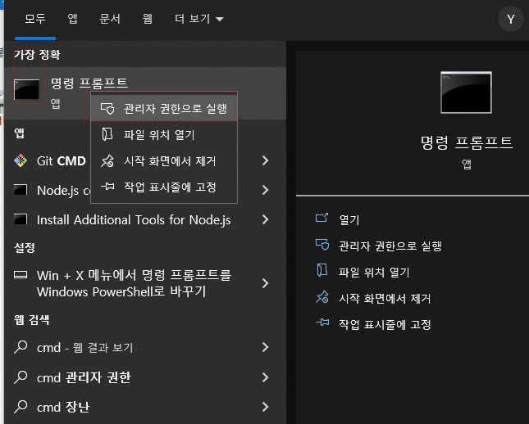The height and width of the screenshot is (424, 529).
Task: Select the cmd 관리자 권한 web suggestion
Action: coord(84,377)
